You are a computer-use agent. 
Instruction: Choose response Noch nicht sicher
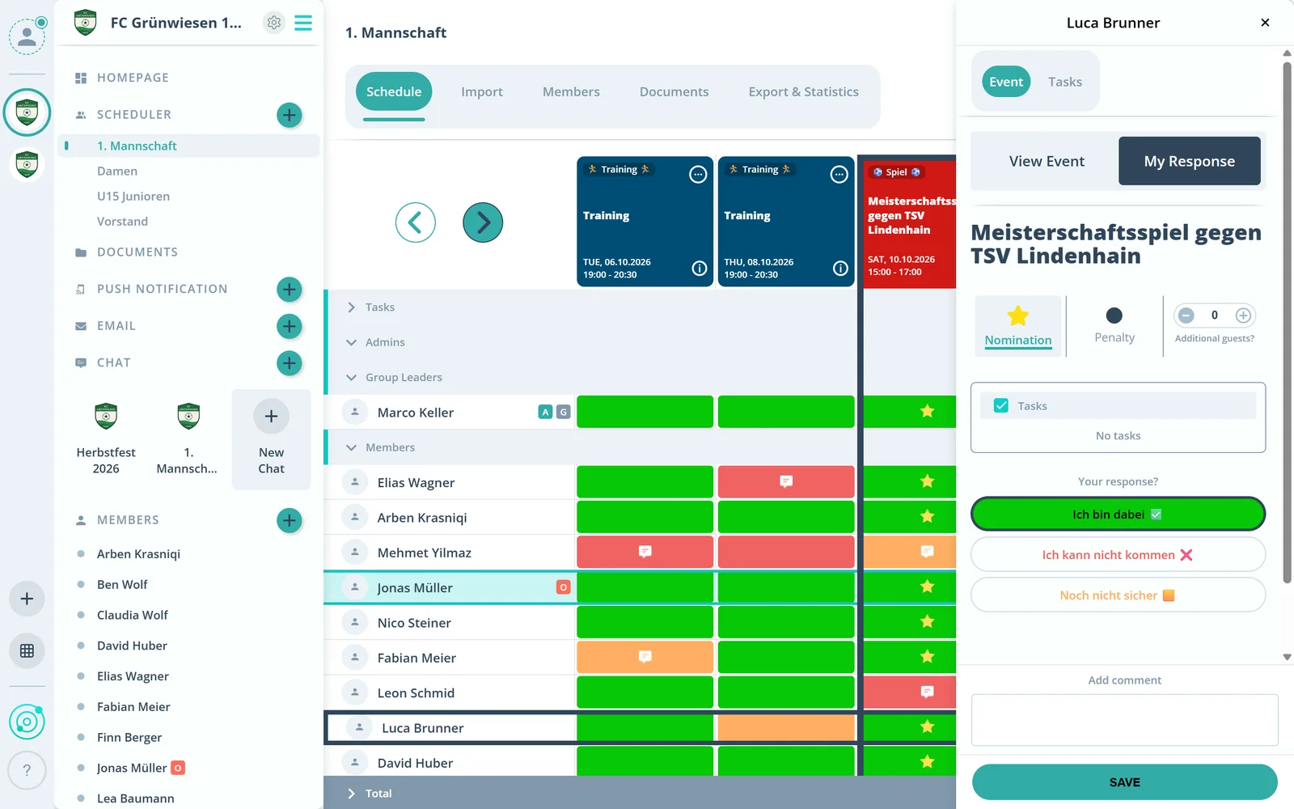pos(1118,595)
